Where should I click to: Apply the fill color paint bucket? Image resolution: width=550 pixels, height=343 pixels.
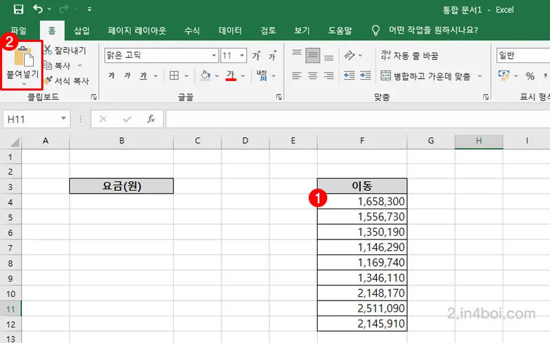click(x=205, y=75)
